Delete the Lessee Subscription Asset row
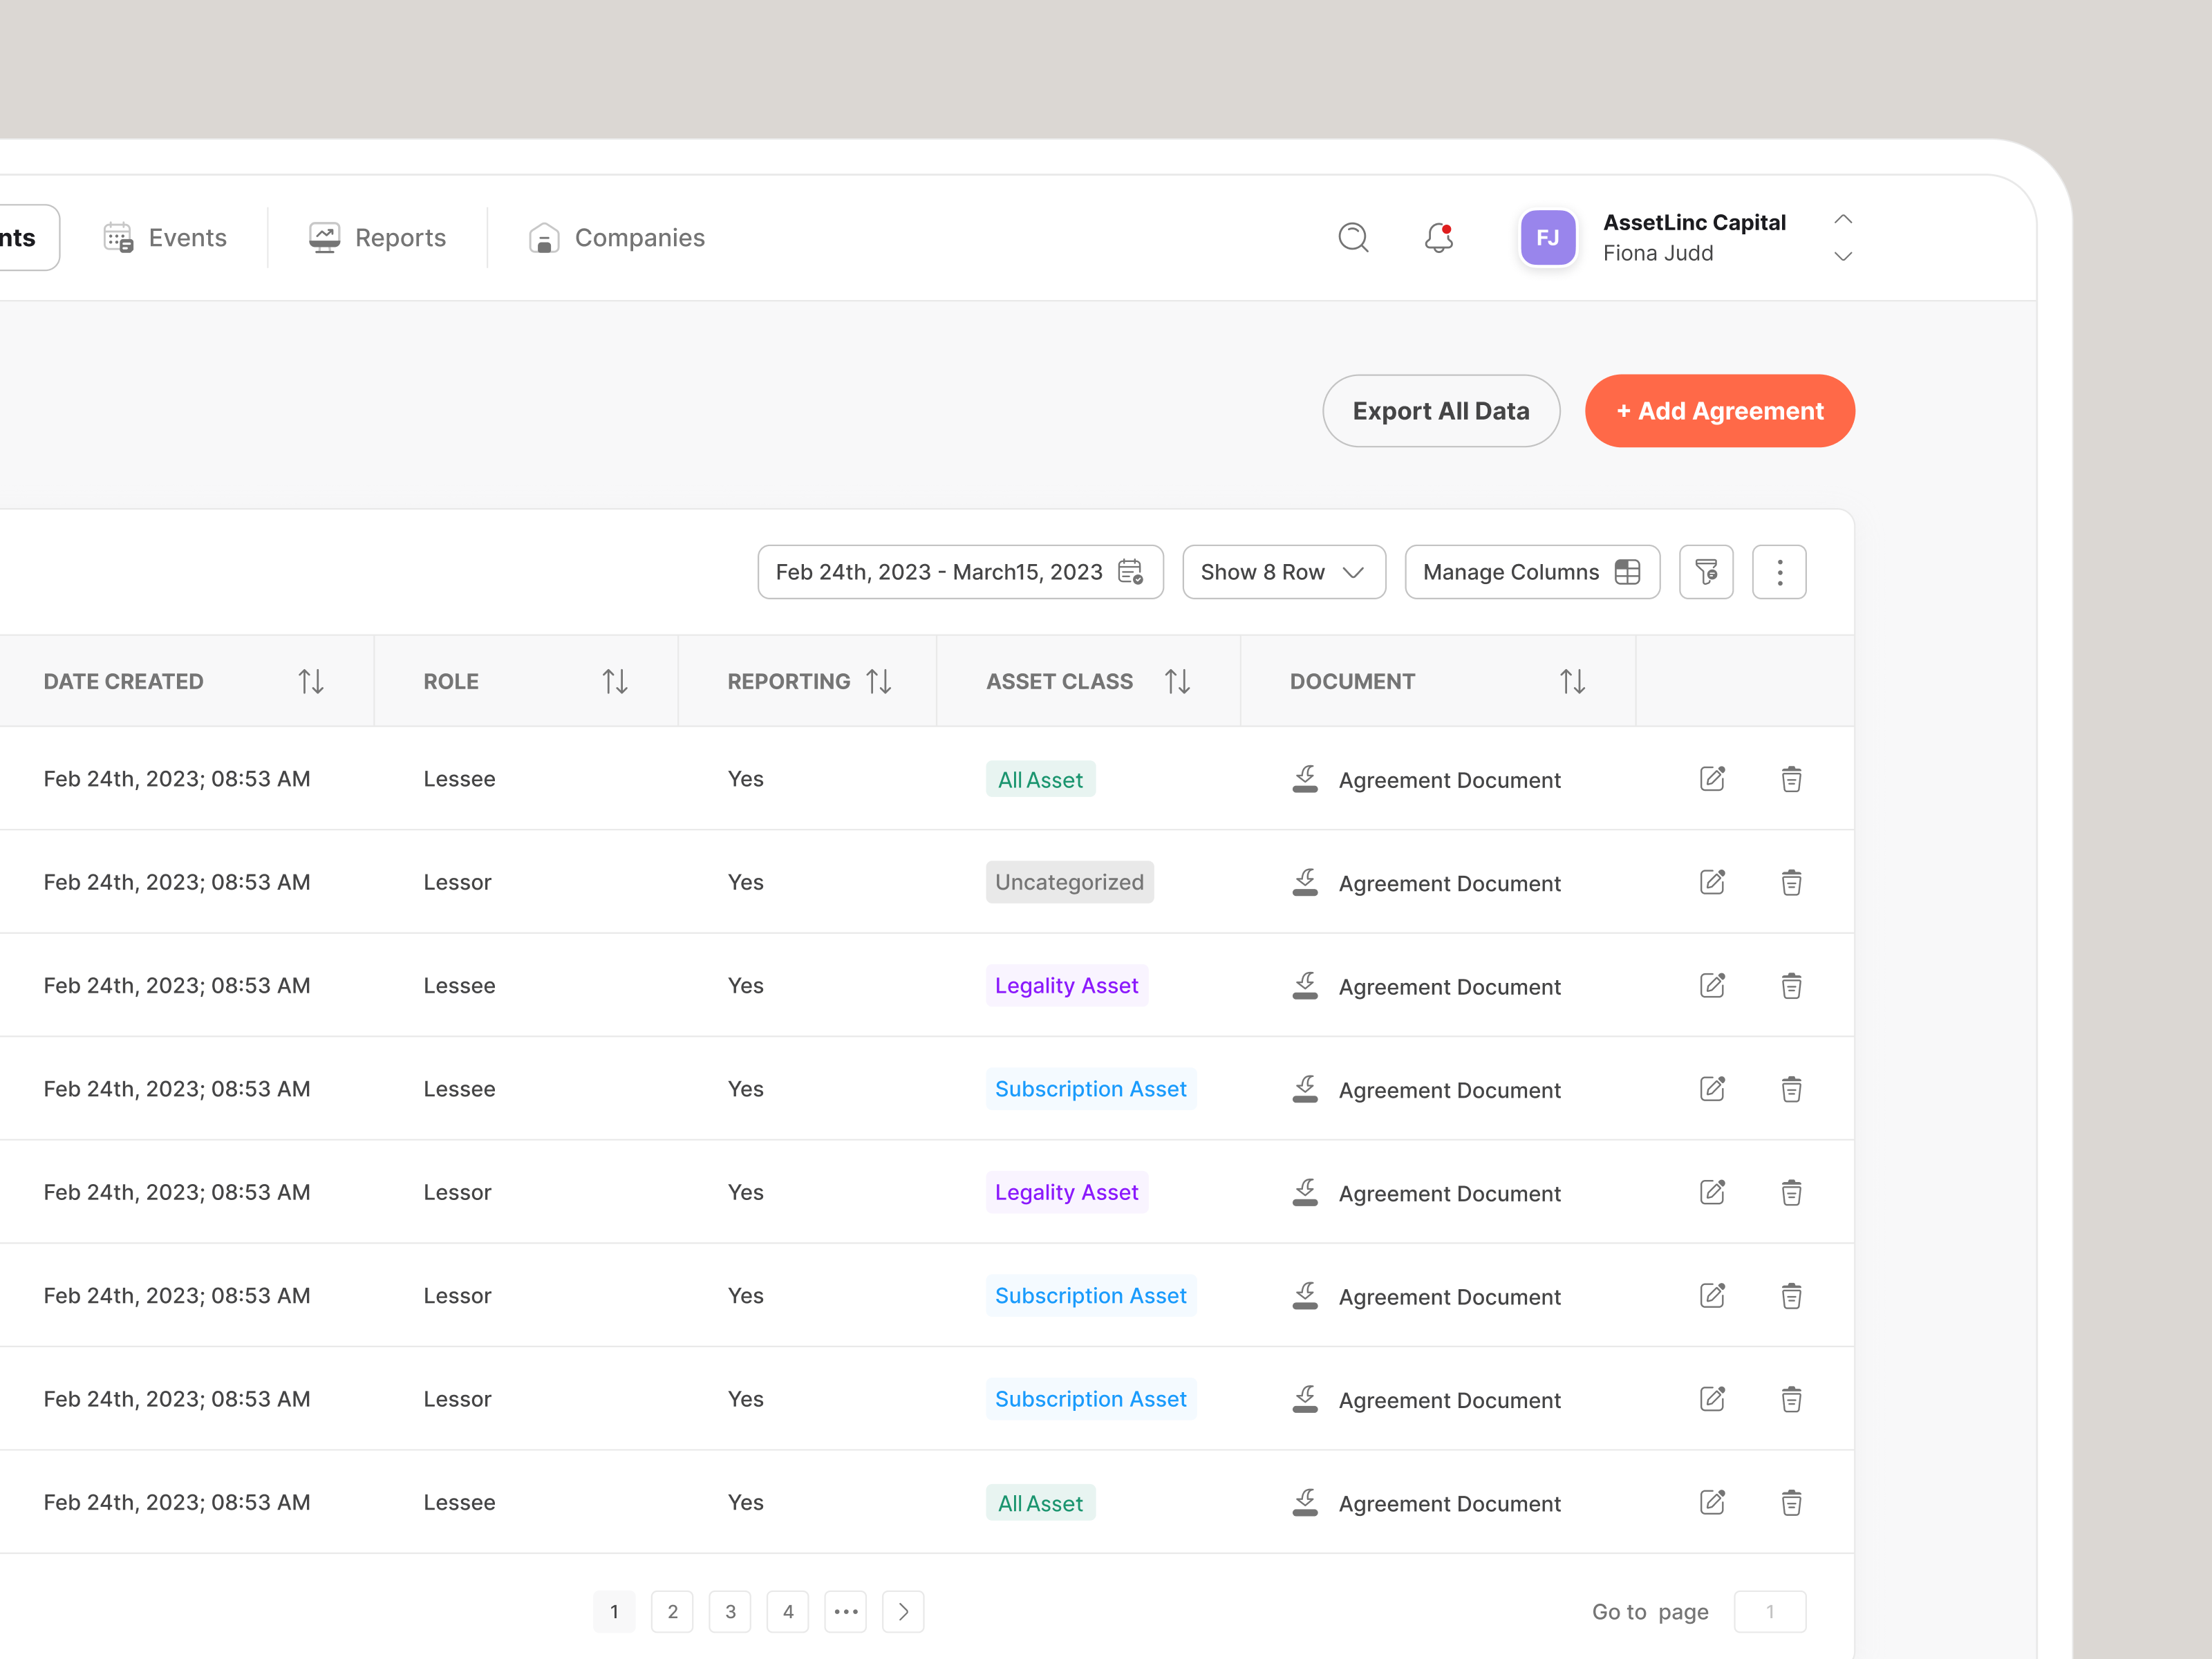 [x=1791, y=1089]
